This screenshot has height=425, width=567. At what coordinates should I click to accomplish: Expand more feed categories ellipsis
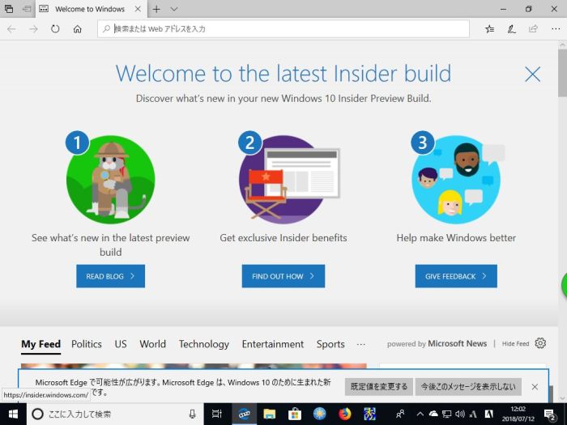click(x=361, y=344)
